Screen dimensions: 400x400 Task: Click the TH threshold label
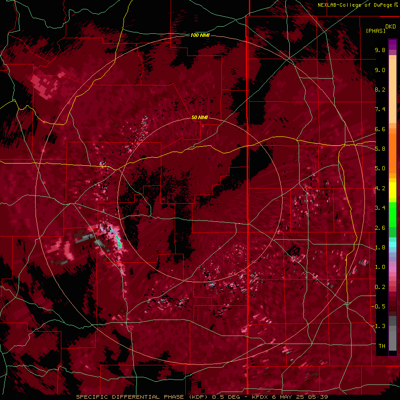pos(382,346)
